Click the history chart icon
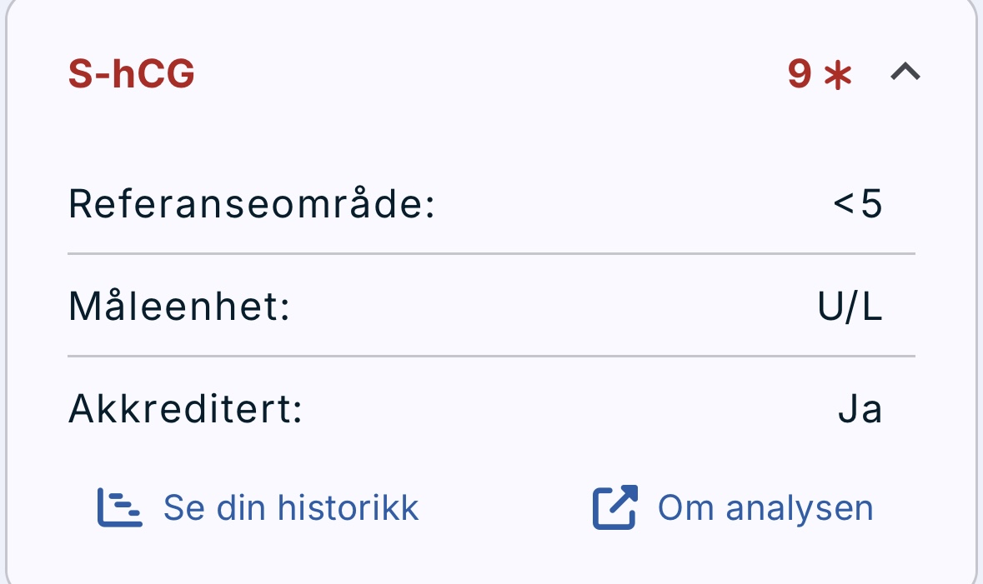 coord(119,507)
